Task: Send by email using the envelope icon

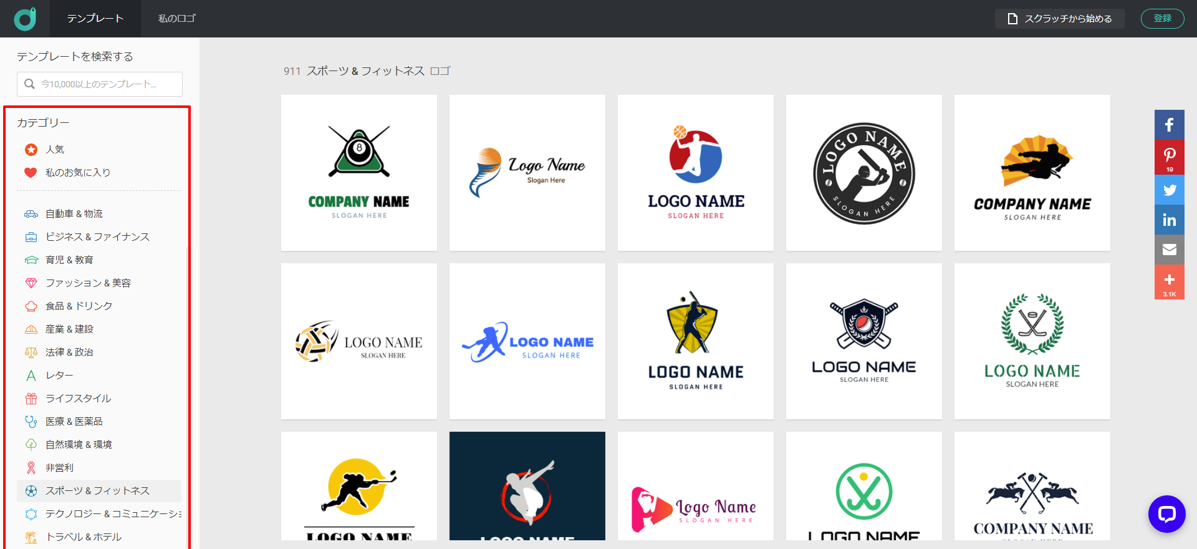Action: (x=1169, y=250)
